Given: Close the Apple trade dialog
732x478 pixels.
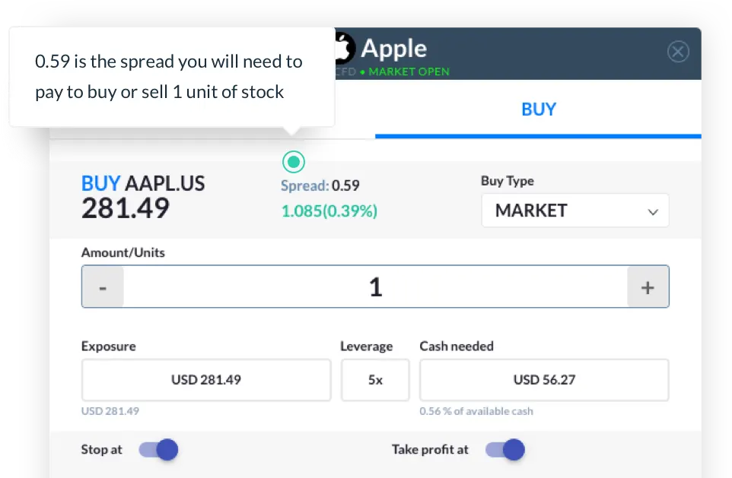Looking at the screenshot, I should 678,52.
